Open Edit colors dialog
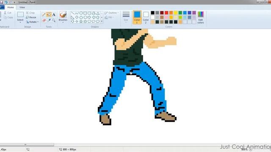This screenshot has height=152, width=271. pos(201,17)
